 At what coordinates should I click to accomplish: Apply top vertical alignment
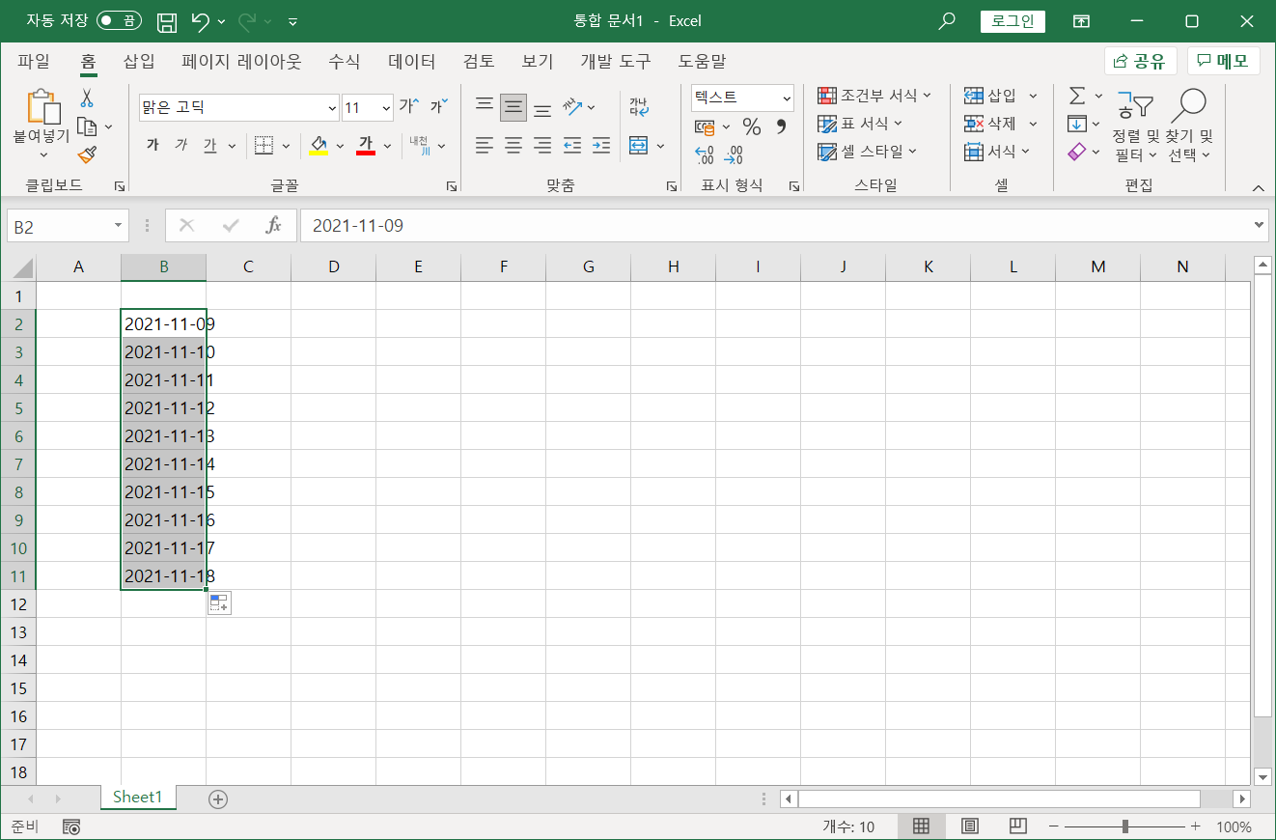coord(485,106)
